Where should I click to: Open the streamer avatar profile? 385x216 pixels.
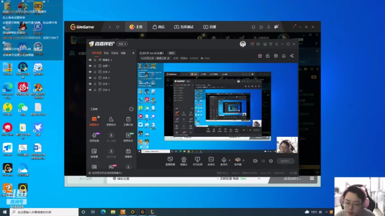point(243,44)
